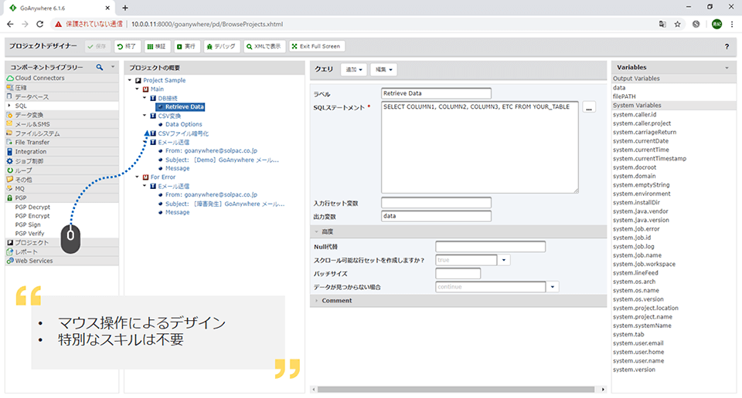Image resolution: width=742 pixels, height=398 pixels.
Task: Select system.currentDate variable
Action: 641,141
